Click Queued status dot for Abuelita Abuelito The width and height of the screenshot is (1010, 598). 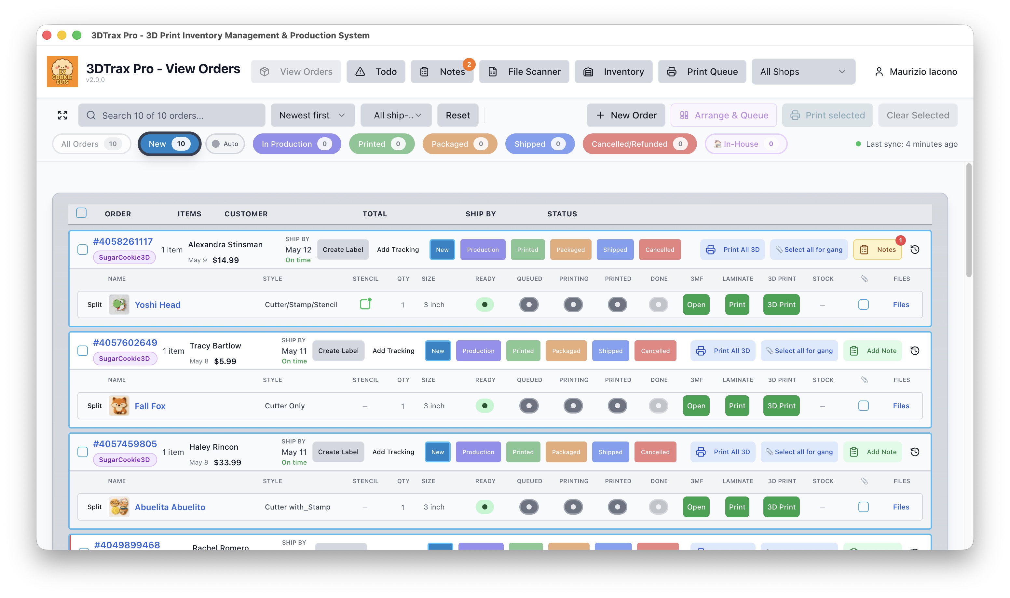tap(529, 507)
